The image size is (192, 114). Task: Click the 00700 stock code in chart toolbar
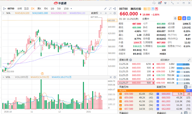click(x=11, y=9)
